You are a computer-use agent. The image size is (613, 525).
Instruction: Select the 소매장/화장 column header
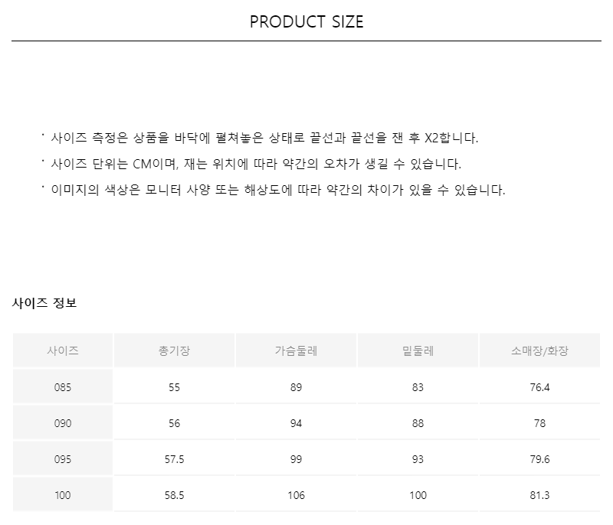point(539,351)
